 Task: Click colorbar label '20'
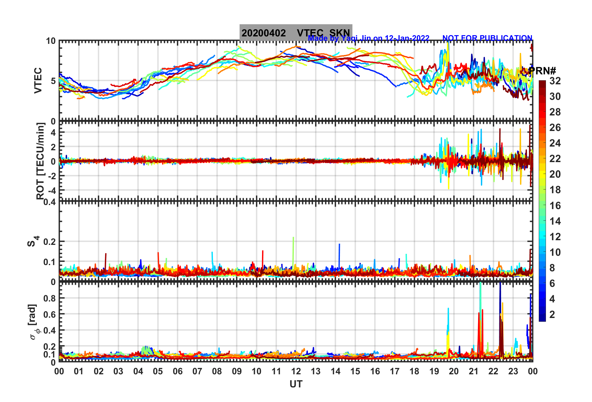point(555,174)
